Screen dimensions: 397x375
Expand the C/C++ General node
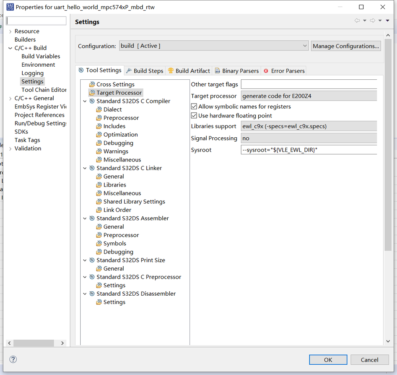(10, 98)
